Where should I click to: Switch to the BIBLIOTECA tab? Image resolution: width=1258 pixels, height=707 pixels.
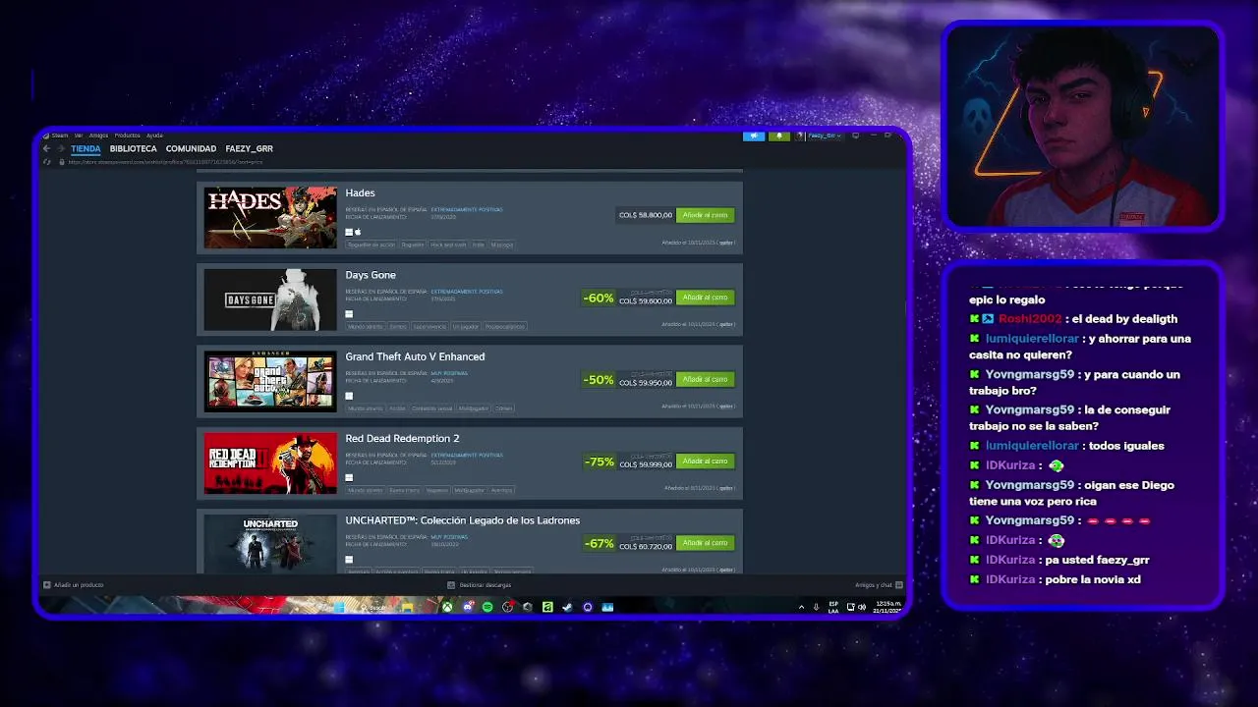click(x=133, y=148)
